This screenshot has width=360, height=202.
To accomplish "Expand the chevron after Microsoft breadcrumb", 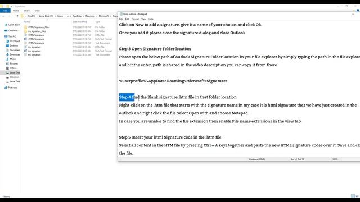I will click(x=111, y=16).
